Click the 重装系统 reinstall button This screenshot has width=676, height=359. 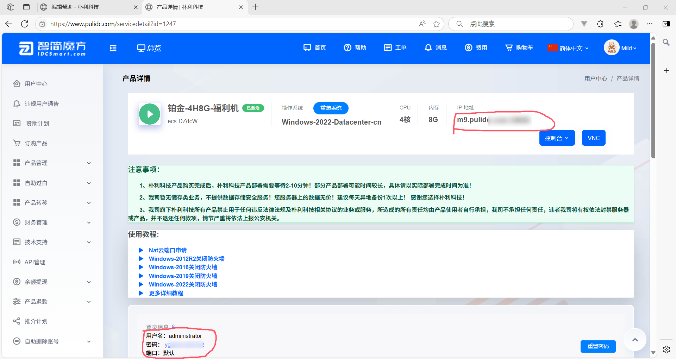331,108
